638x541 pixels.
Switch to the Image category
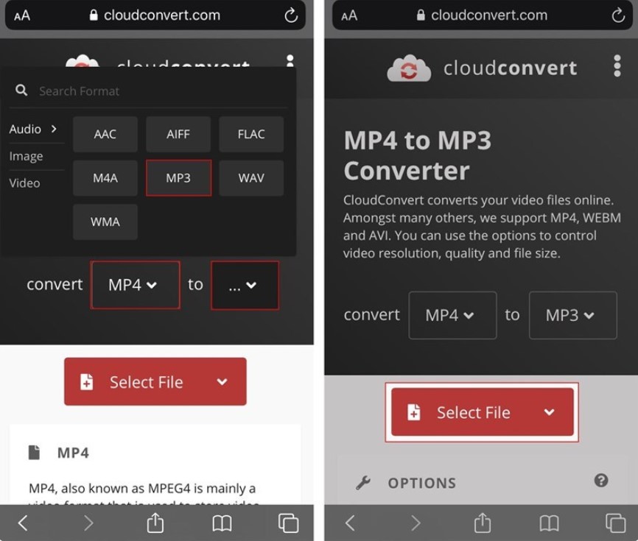point(27,156)
